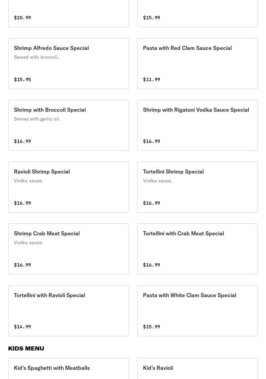Click Vodka sauce text under Tortellini Shrimp Special
Image resolution: width=266 pixels, height=379 pixels.
157,181
